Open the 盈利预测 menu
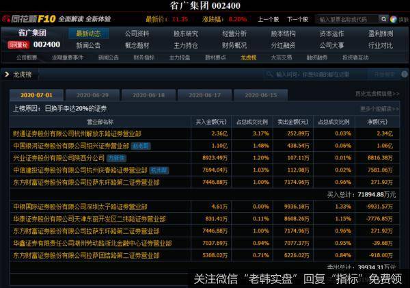This screenshot has height=288, width=410. (381, 34)
